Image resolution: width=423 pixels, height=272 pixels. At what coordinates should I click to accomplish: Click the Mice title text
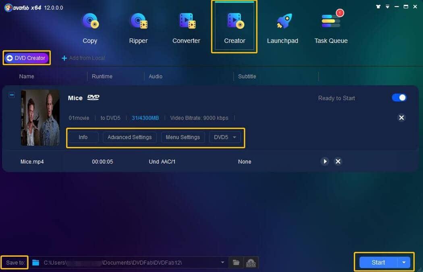75,98
